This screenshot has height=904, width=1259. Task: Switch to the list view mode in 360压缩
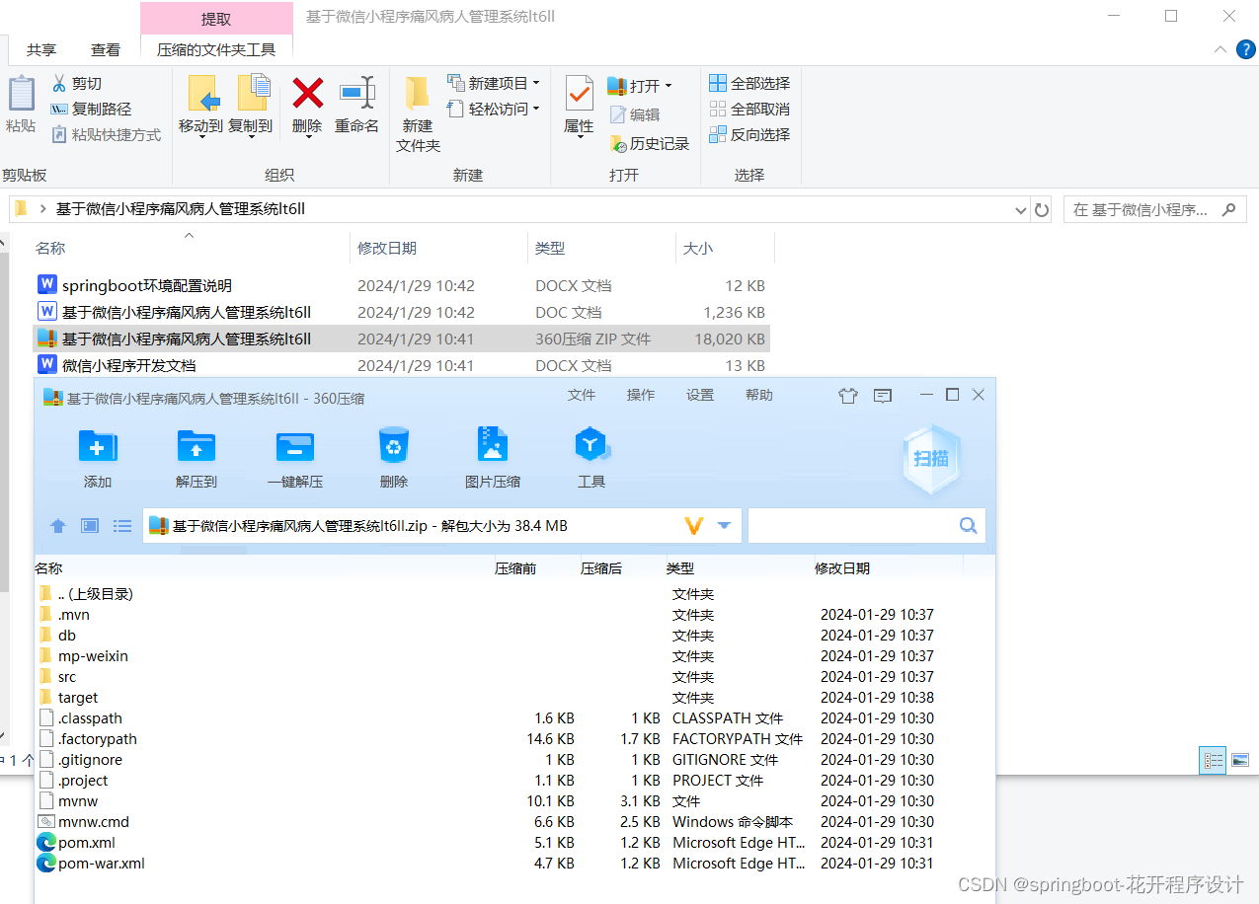[x=122, y=526]
